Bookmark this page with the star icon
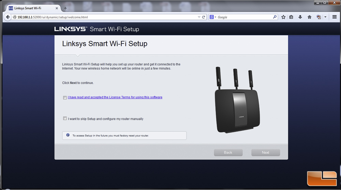341x190 pixels. click(283, 17)
